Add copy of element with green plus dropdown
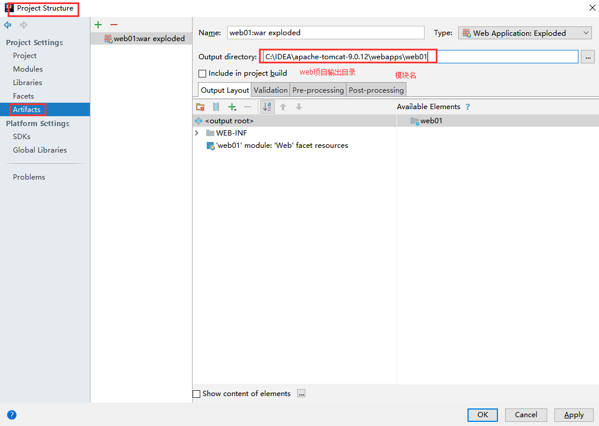Viewport: 599px width, 426px height. (x=232, y=107)
